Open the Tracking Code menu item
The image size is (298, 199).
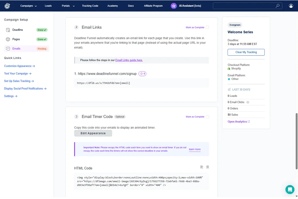[90, 6]
